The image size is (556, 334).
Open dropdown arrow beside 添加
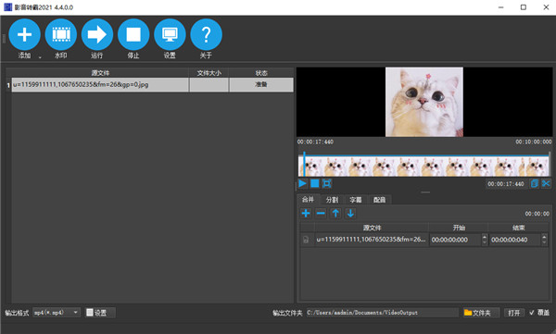click(40, 57)
